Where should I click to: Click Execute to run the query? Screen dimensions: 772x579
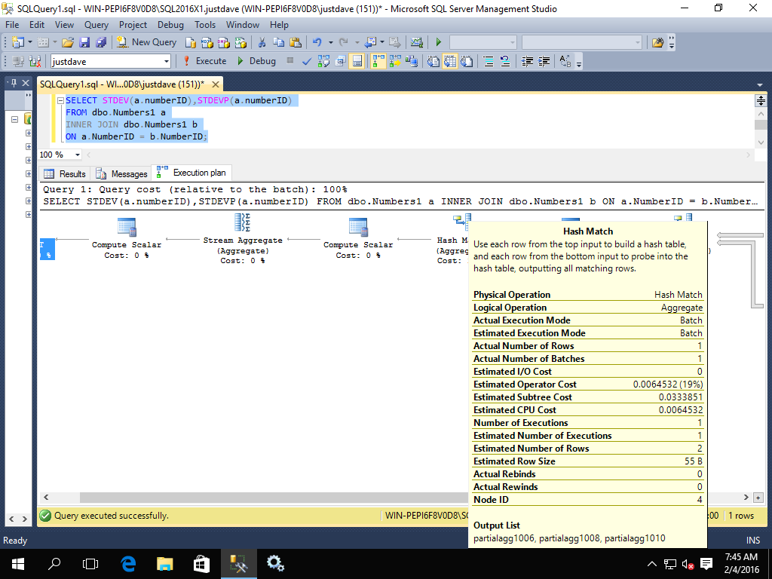pyautogui.click(x=204, y=61)
